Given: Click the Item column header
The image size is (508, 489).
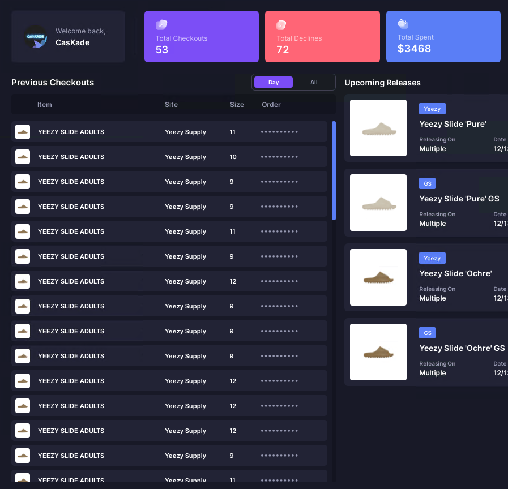Looking at the screenshot, I should [44, 105].
